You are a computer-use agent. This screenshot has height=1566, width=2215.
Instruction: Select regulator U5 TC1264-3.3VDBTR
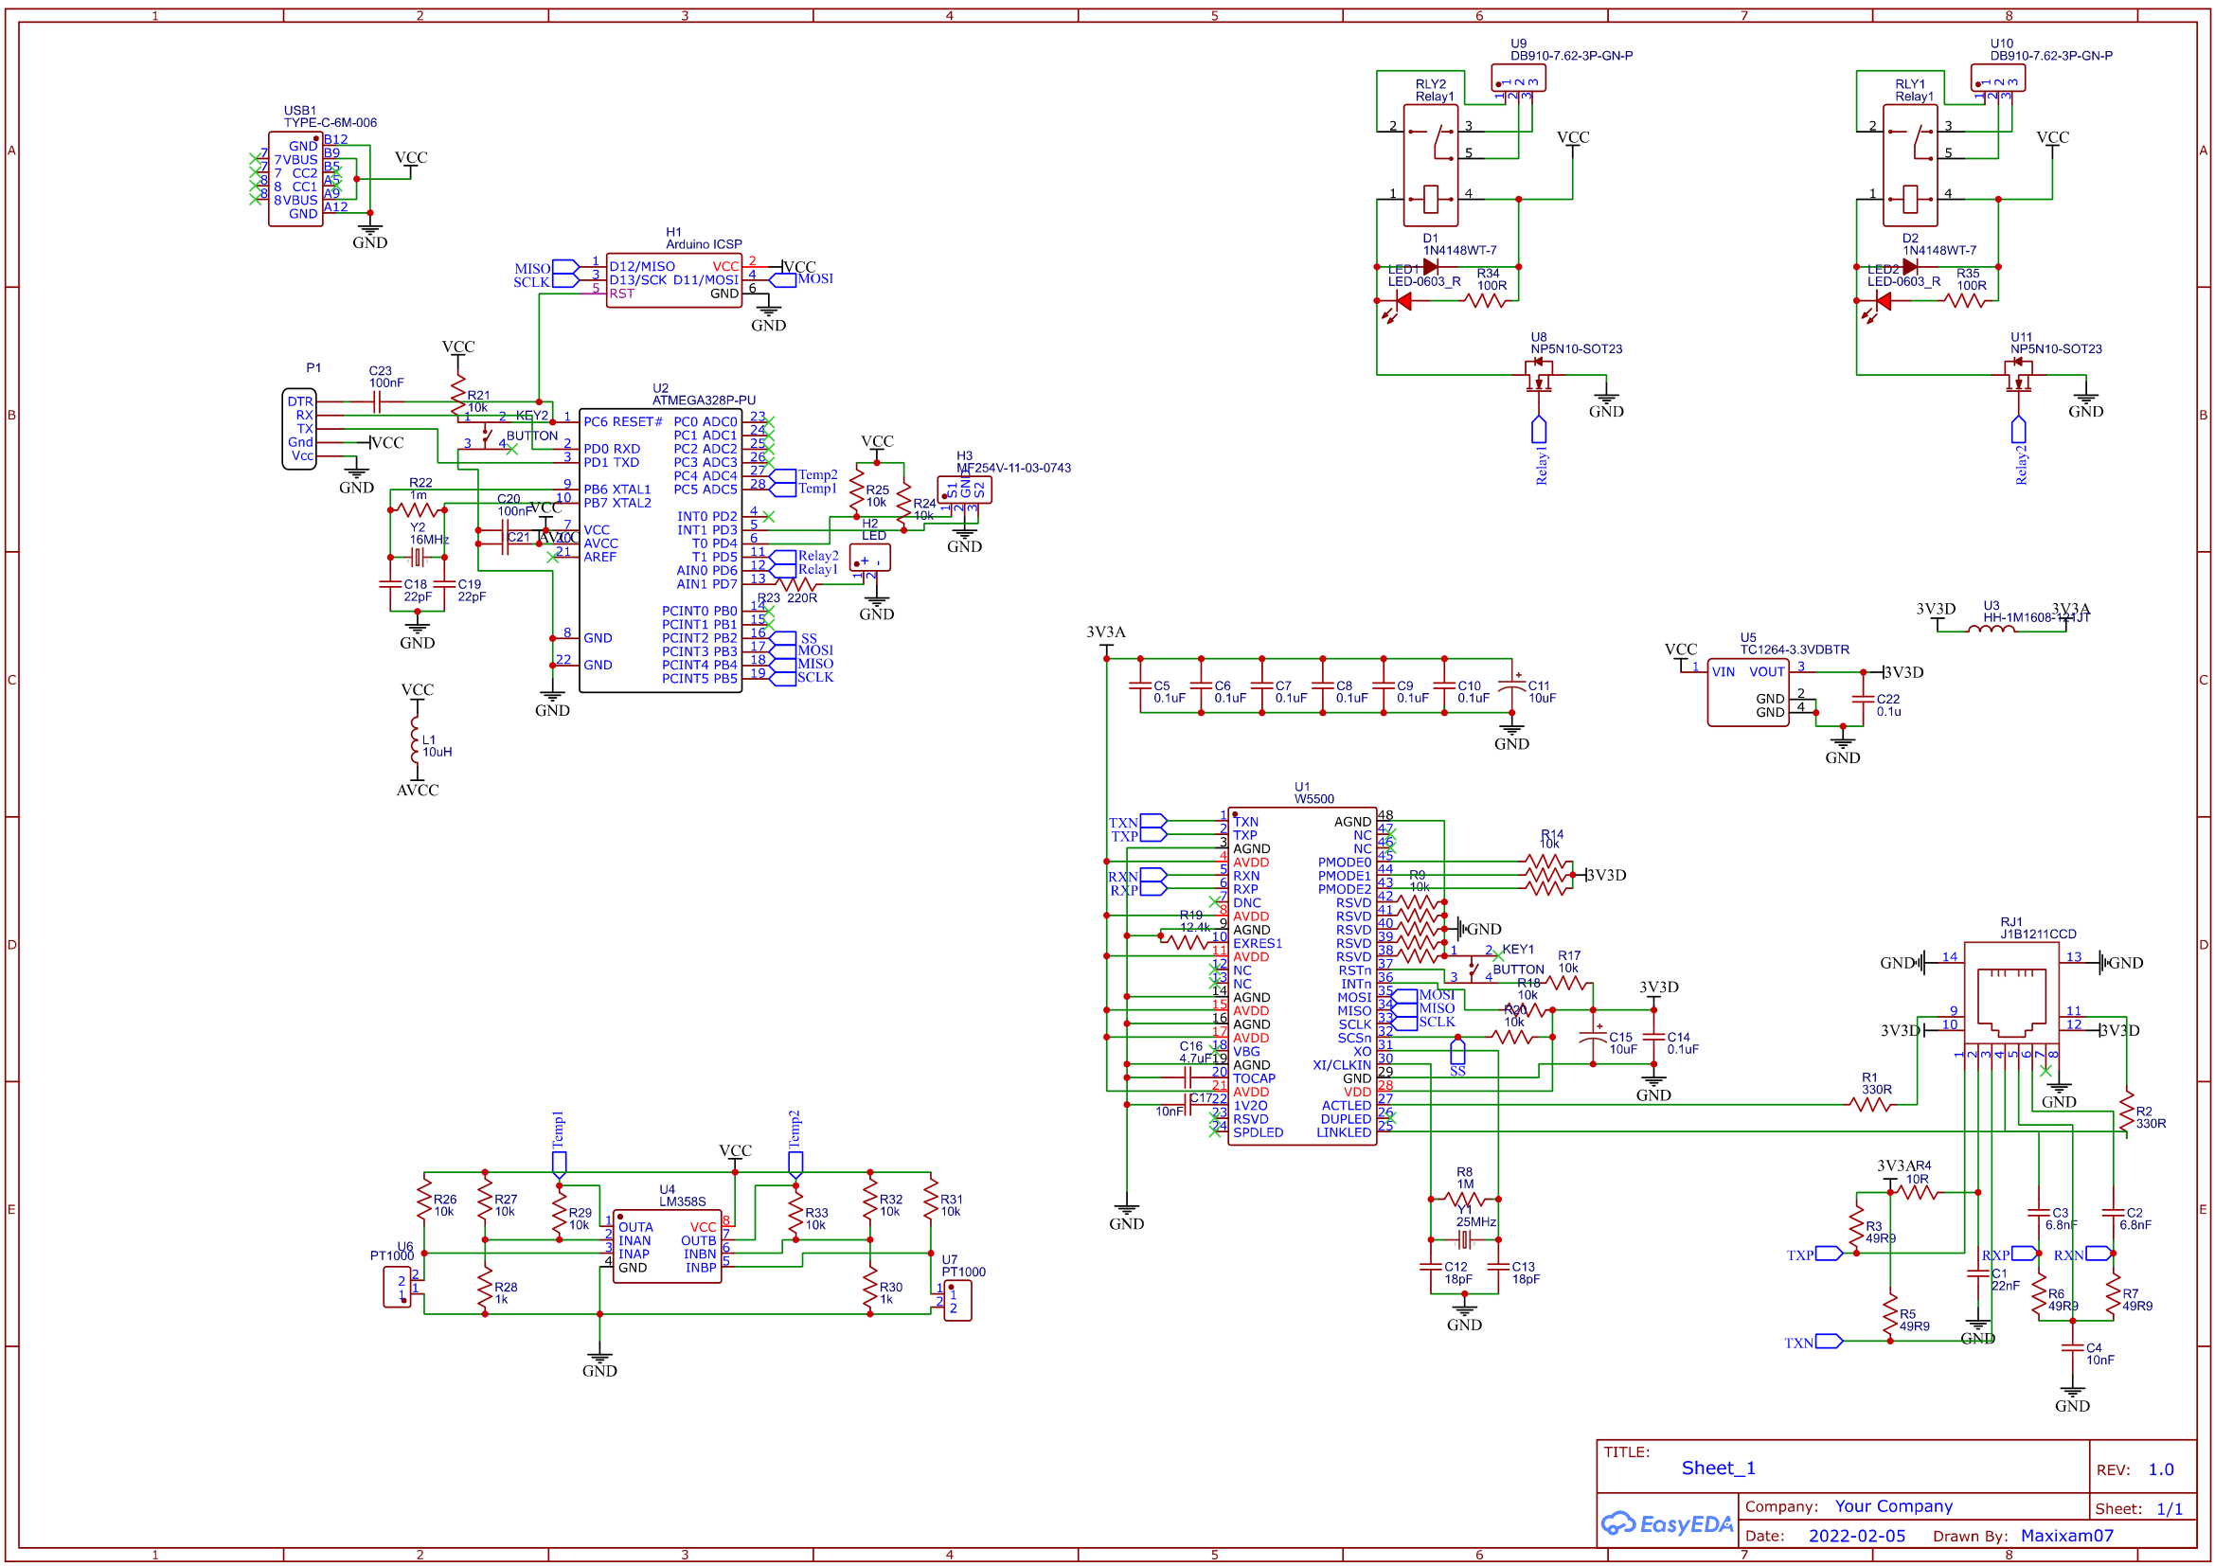click(1748, 692)
